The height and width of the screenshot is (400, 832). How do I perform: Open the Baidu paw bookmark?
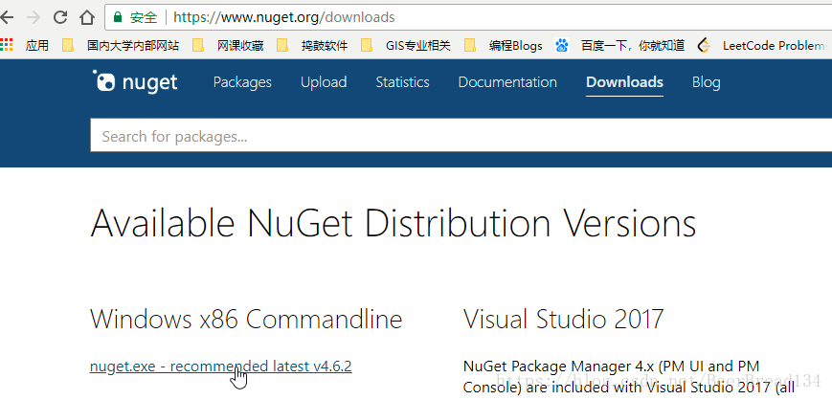point(562,45)
